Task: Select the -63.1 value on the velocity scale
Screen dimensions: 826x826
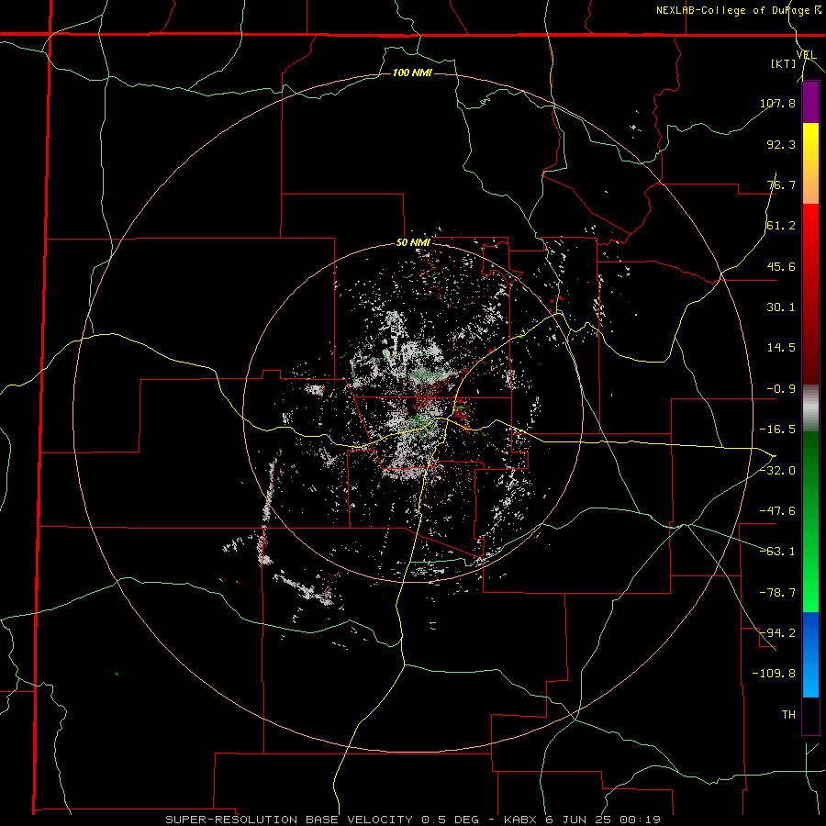Action: (777, 552)
